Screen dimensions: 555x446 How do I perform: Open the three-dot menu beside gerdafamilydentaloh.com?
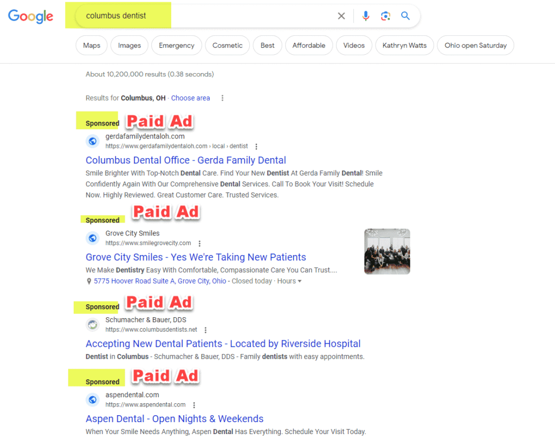click(x=256, y=146)
